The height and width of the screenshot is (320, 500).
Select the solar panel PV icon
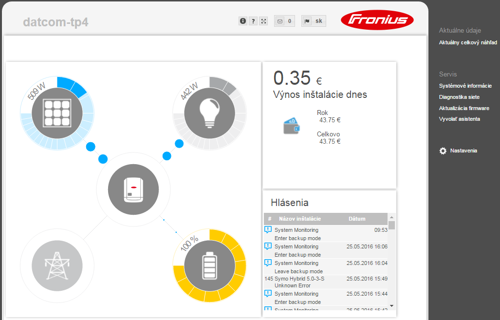(x=57, y=113)
